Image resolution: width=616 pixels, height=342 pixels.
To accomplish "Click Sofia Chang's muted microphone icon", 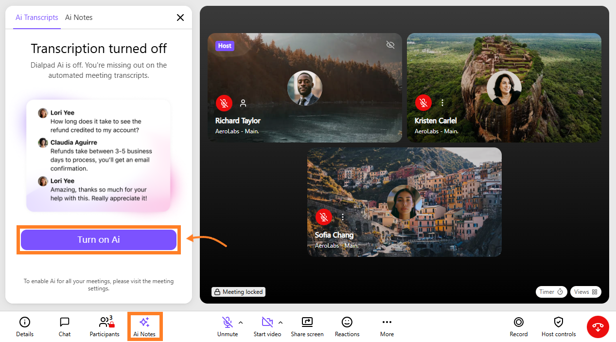I will pos(323,217).
